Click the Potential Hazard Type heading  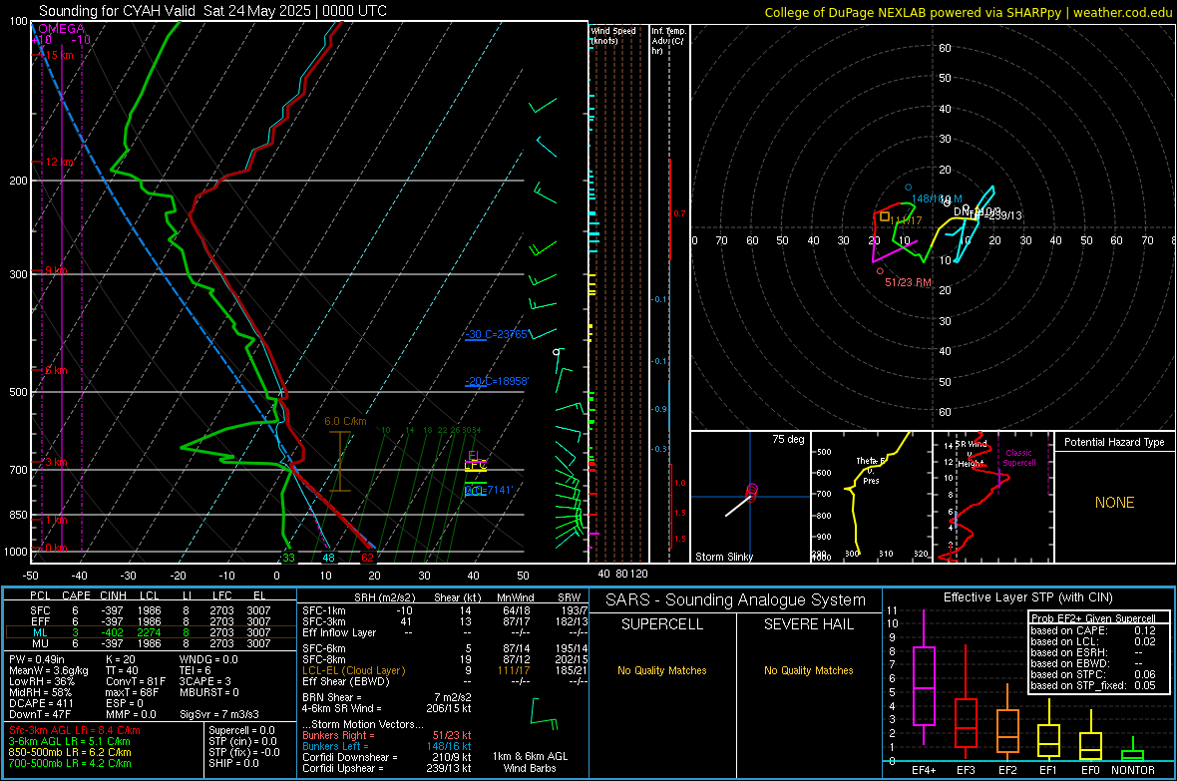click(x=1114, y=442)
